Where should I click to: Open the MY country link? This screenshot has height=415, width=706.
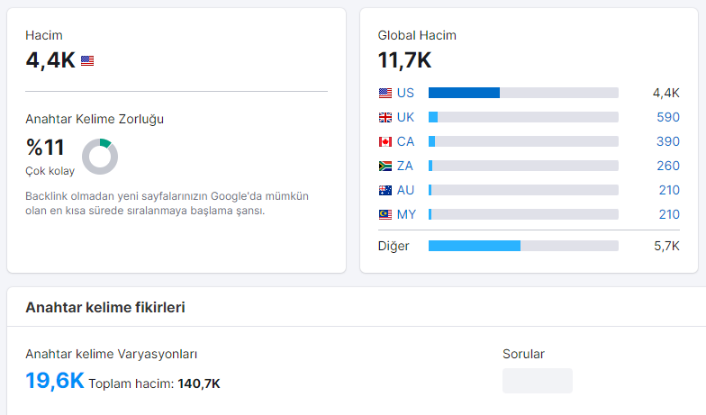[406, 214]
